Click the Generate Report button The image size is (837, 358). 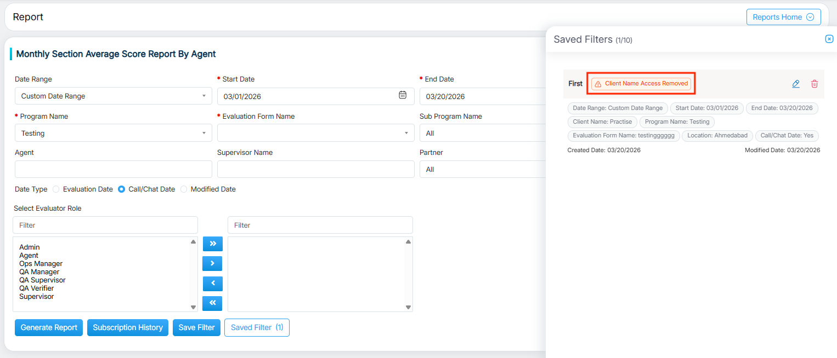(x=49, y=328)
